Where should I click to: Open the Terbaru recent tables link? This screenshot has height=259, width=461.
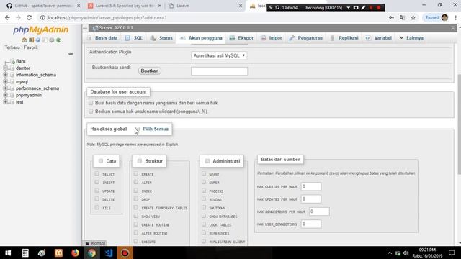pos(12,47)
